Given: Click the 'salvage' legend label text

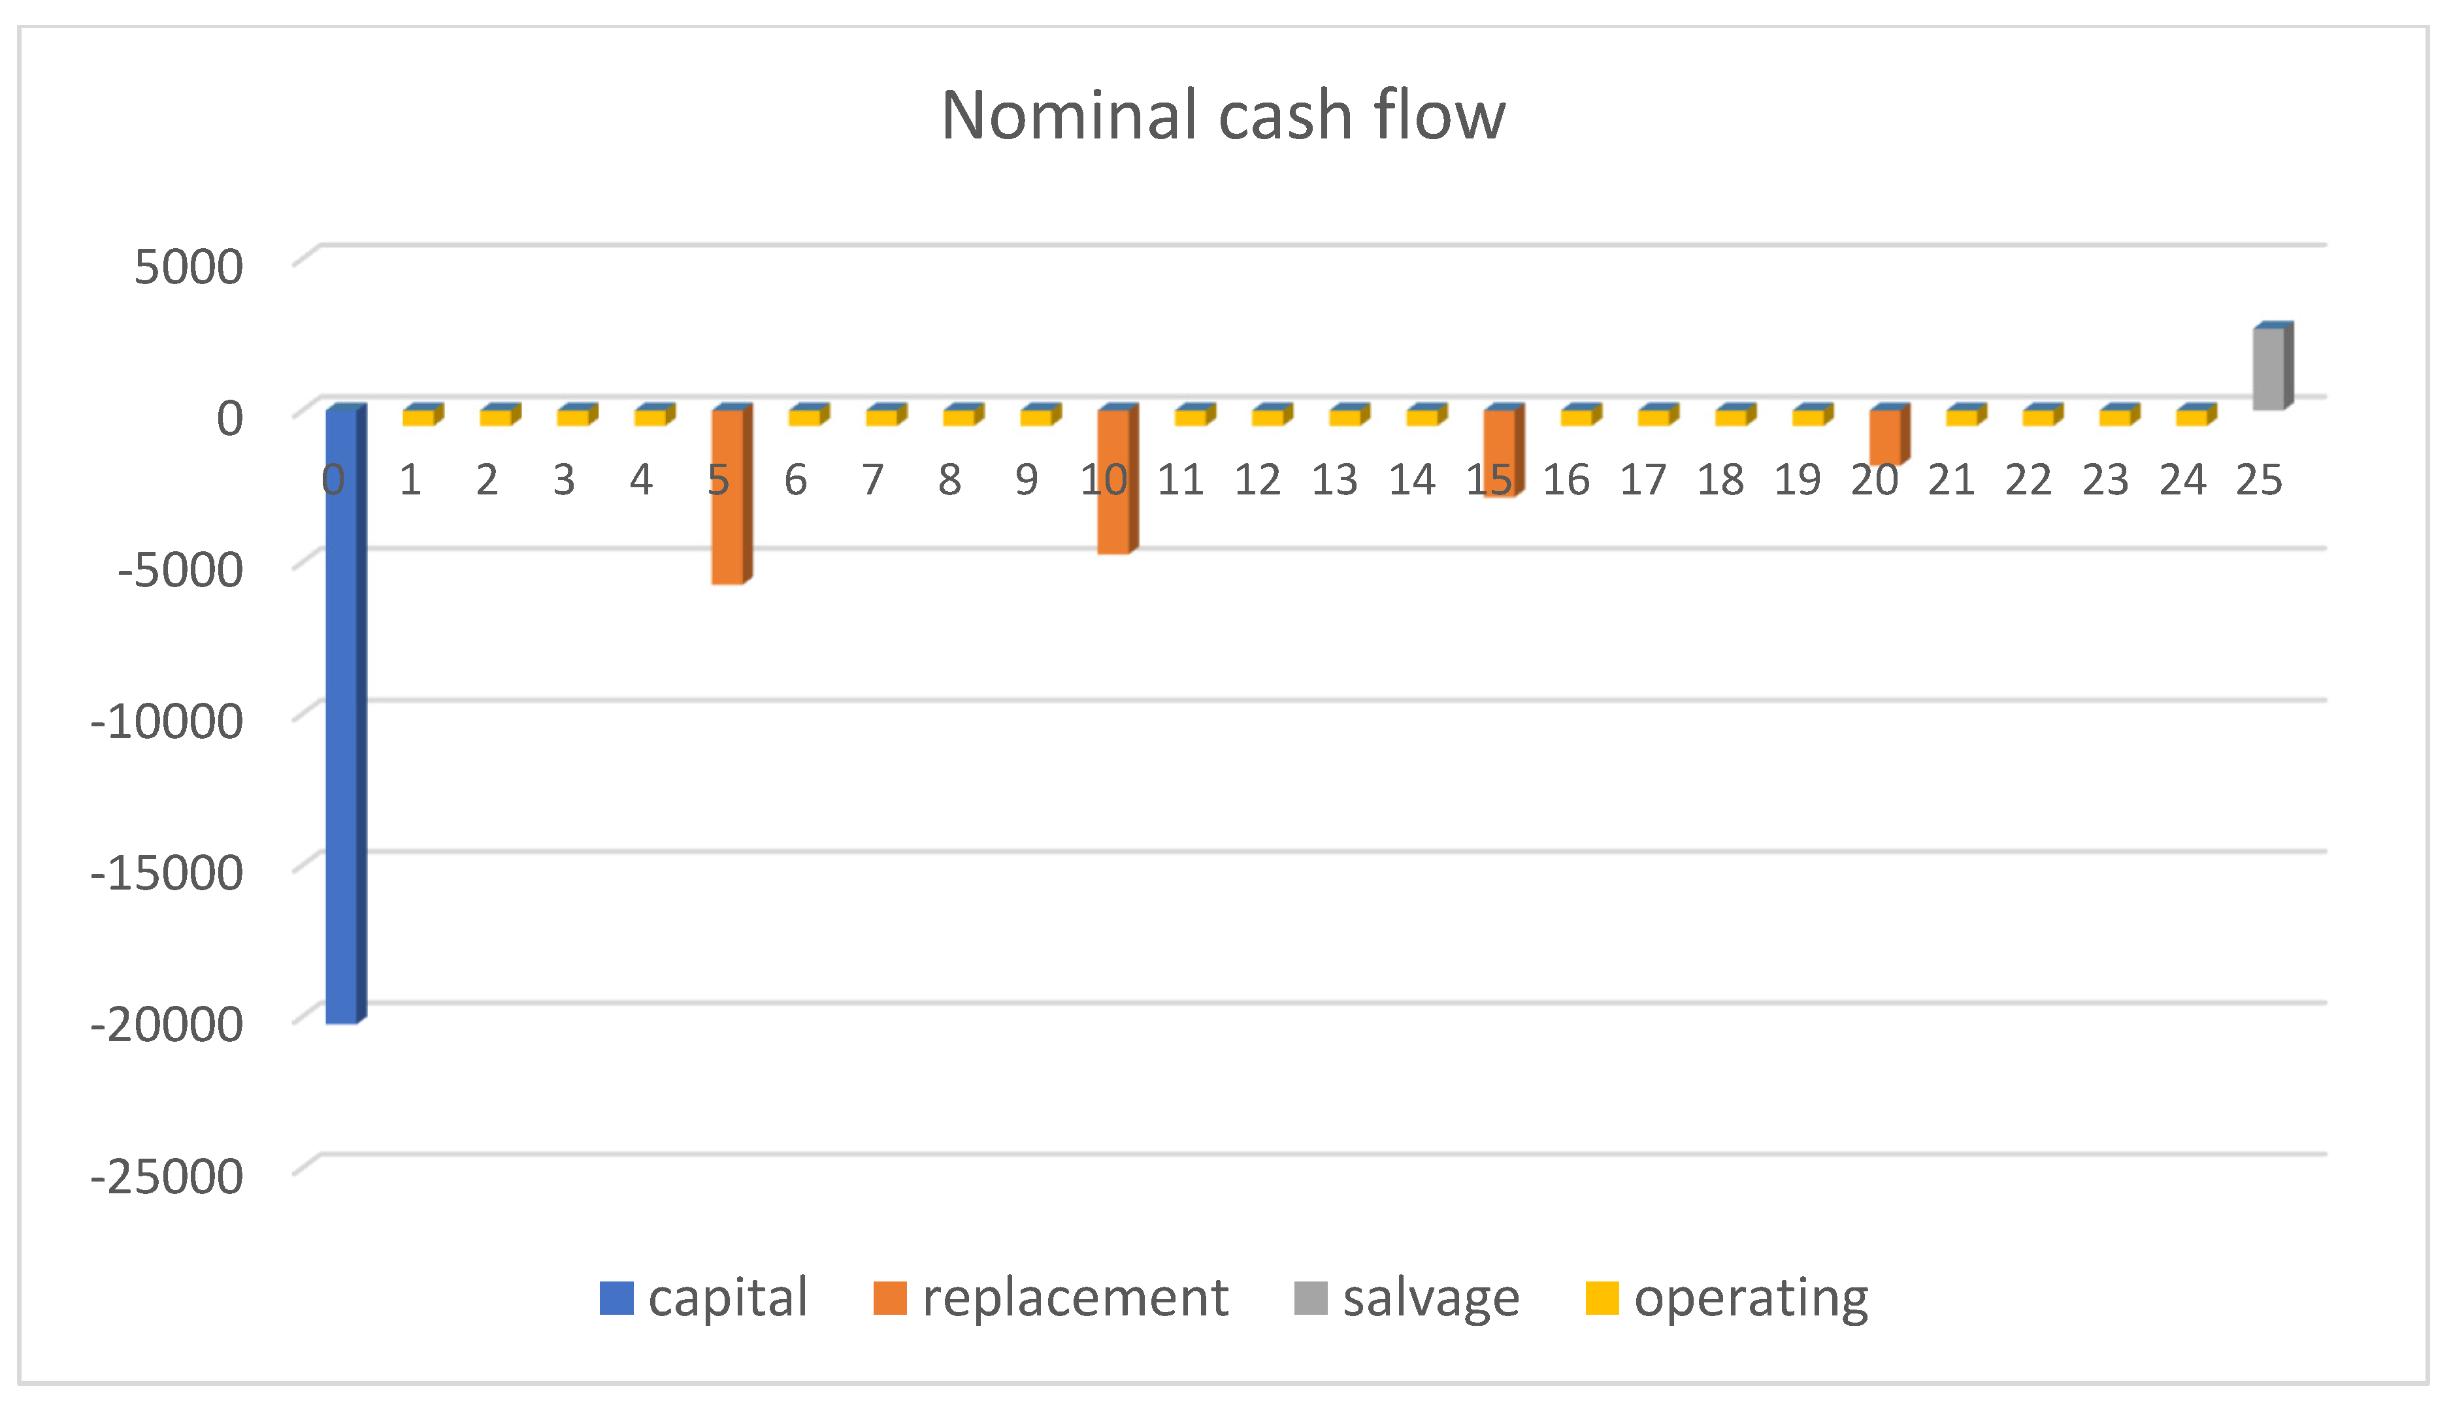Looking at the screenshot, I should pos(1431,1298).
